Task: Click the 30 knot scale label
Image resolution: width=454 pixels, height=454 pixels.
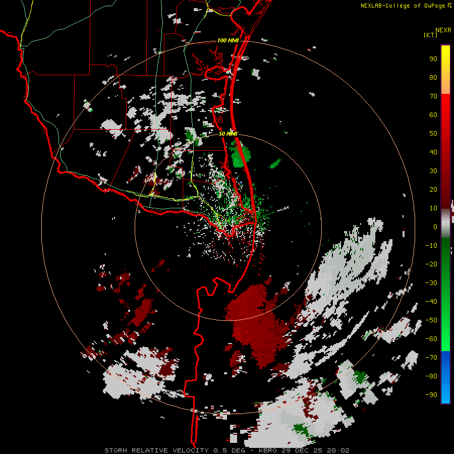Action: click(433, 171)
